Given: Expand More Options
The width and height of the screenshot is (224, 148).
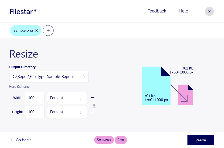Looking at the screenshot, I should (x=19, y=87).
